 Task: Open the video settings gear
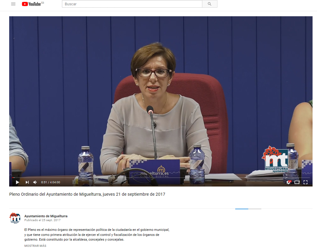tap(289, 182)
